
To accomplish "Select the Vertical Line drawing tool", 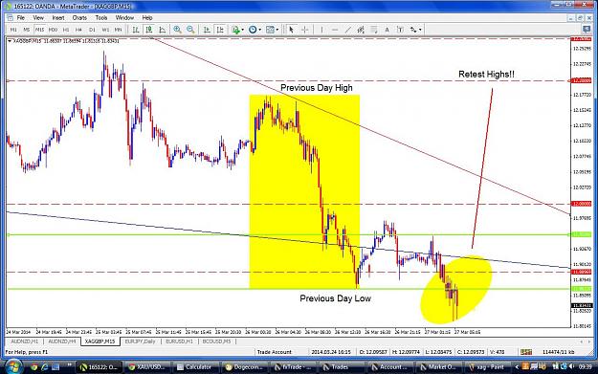I will coord(321,30).
